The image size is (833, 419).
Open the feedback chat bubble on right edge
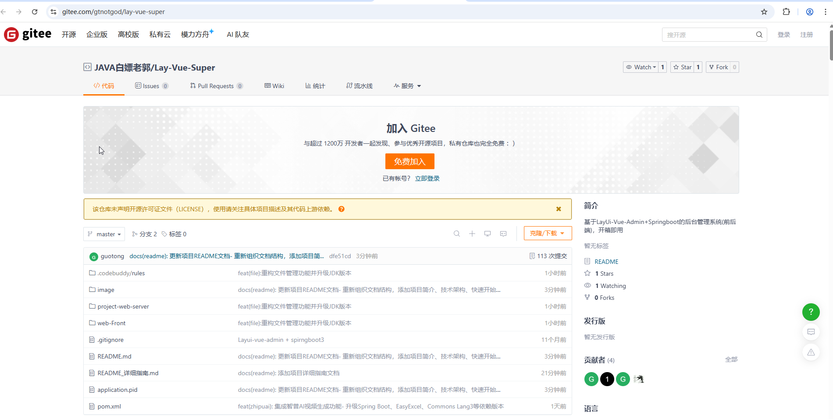[811, 332]
